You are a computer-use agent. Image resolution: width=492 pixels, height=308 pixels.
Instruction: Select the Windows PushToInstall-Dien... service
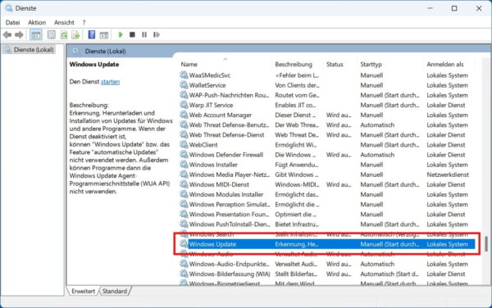click(230, 224)
